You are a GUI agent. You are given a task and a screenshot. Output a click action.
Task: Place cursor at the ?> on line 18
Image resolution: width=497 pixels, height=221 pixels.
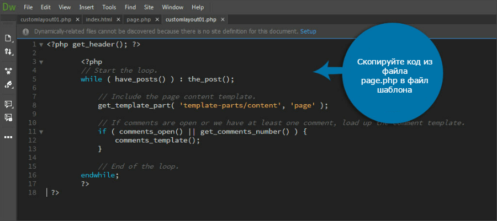pyautogui.click(x=55, y=192)
